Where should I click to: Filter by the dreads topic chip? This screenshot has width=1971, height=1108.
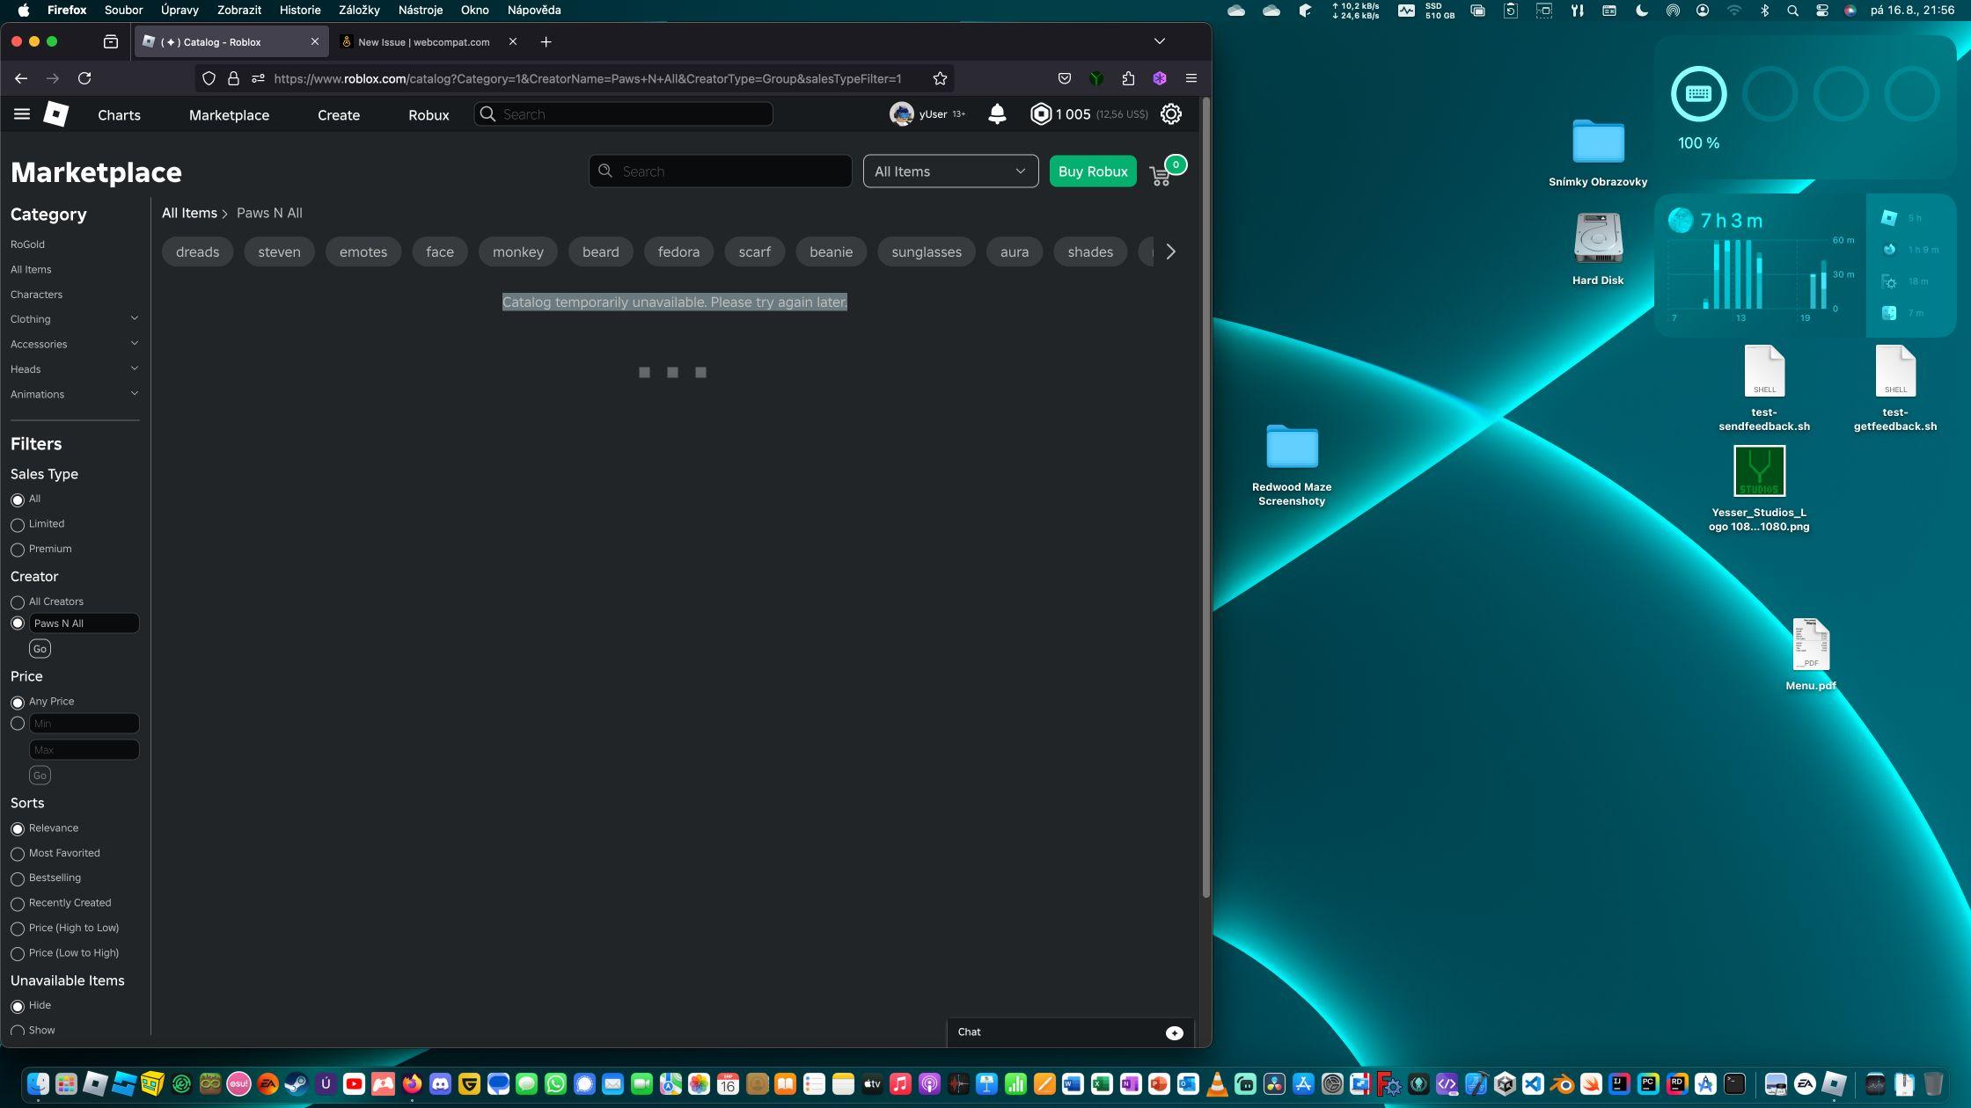(197, 251)
